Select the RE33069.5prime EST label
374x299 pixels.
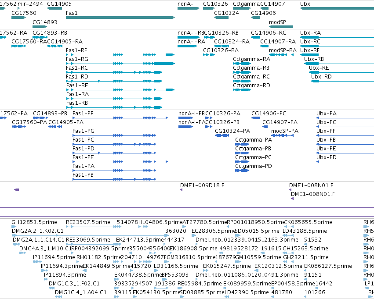88,240
